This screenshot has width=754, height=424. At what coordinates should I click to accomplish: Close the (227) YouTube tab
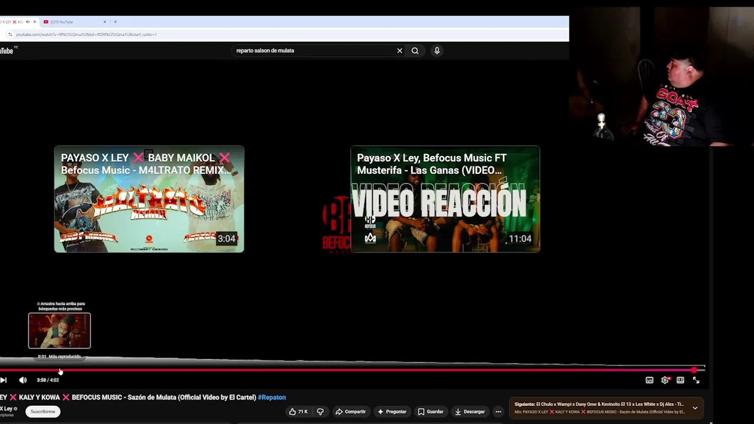(x=105, y=22)
